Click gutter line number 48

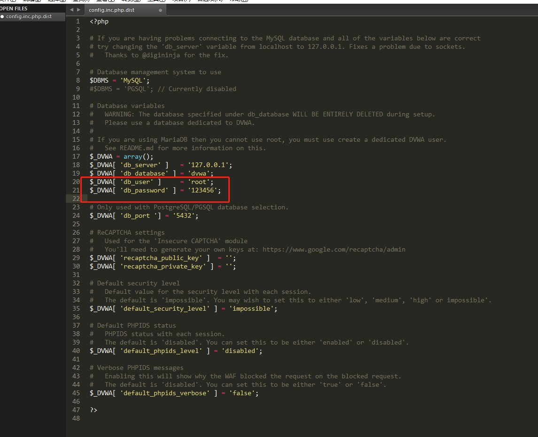(76, 419)
